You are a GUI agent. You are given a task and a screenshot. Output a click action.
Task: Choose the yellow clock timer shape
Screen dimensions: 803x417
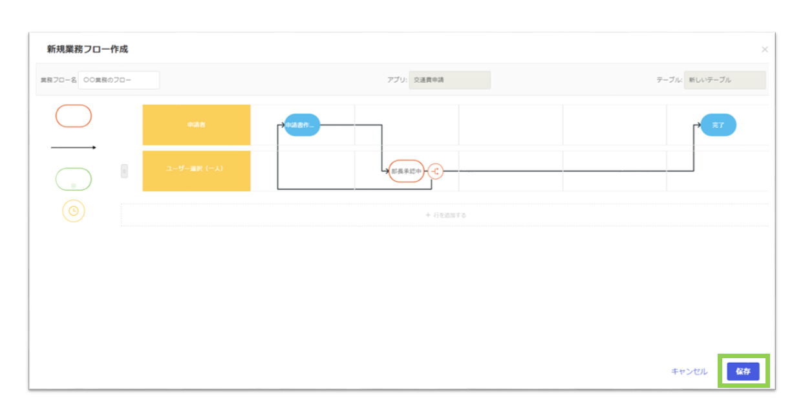pos(74,211)
